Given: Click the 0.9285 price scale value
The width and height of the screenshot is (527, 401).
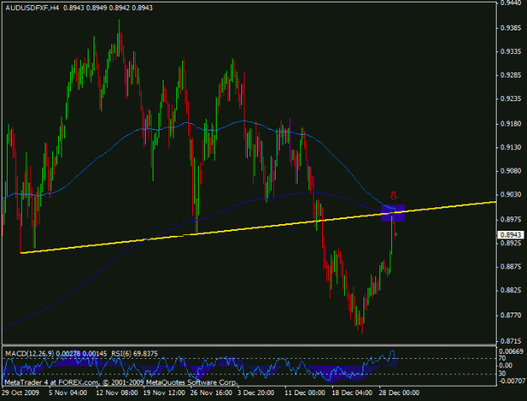Looking at the screenshot, I should pos(511,75).
